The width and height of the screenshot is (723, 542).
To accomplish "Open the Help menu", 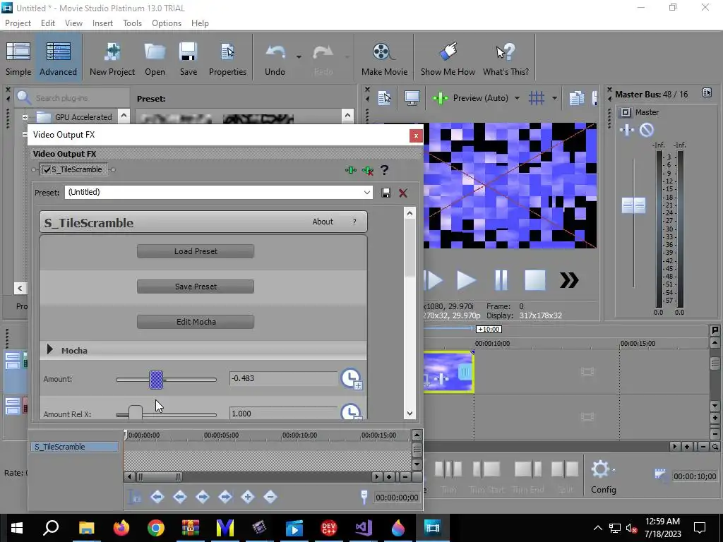I will pyautogui.click(x=200, y=23).
